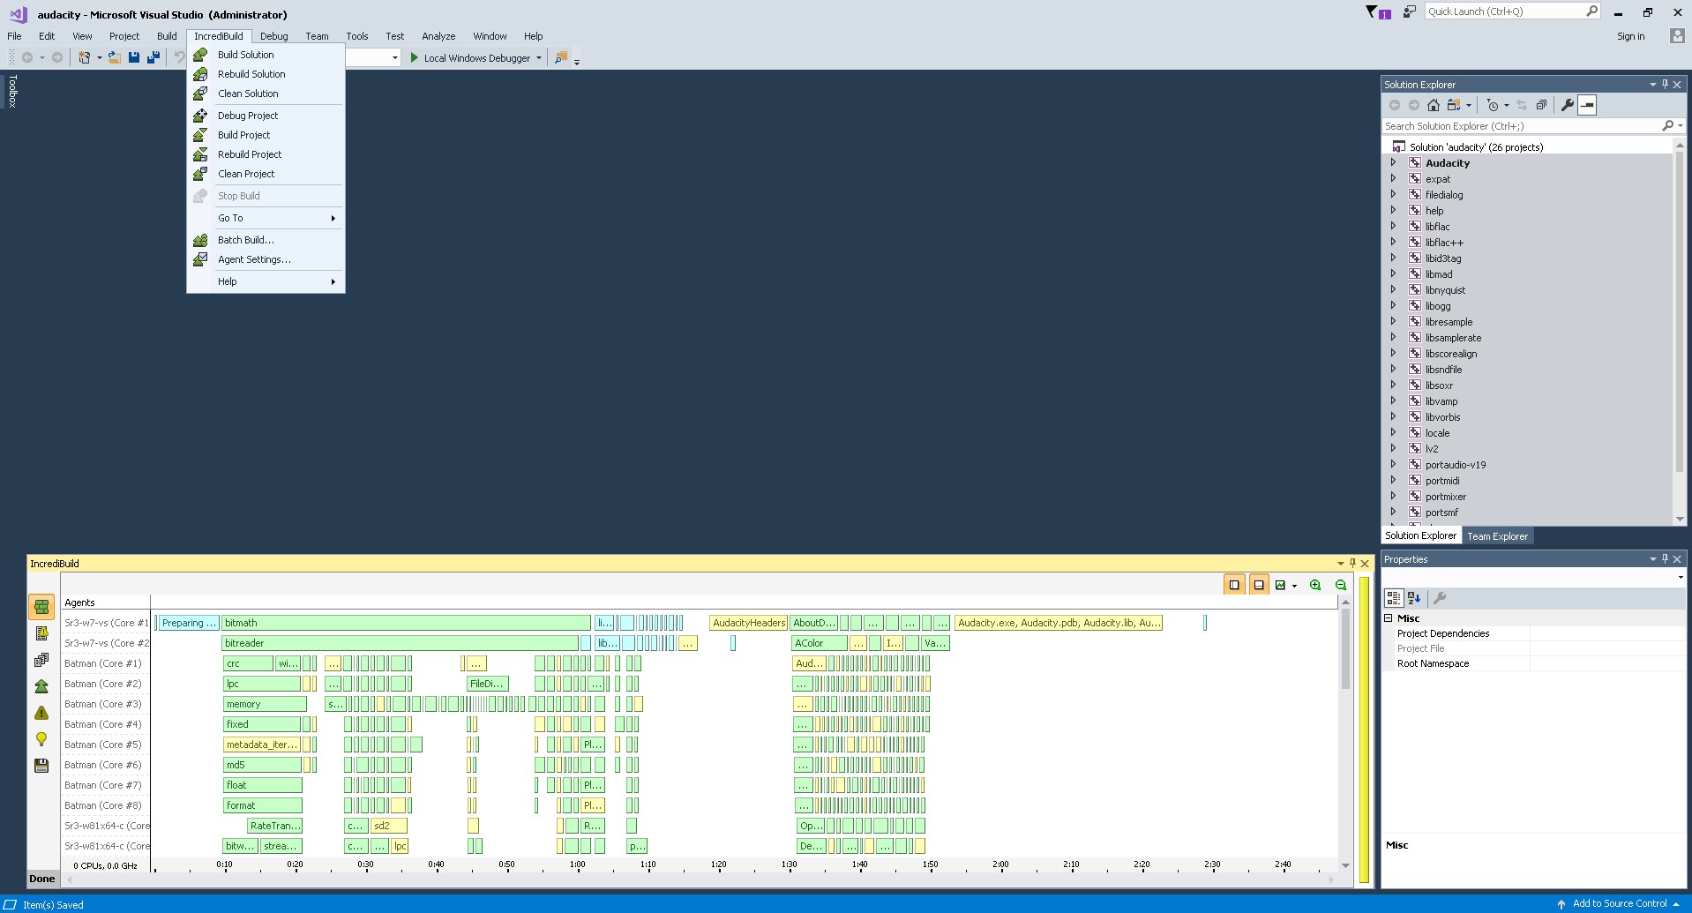
Task: Select the libsndfile project in tree
Action: tap(1443, 370)
